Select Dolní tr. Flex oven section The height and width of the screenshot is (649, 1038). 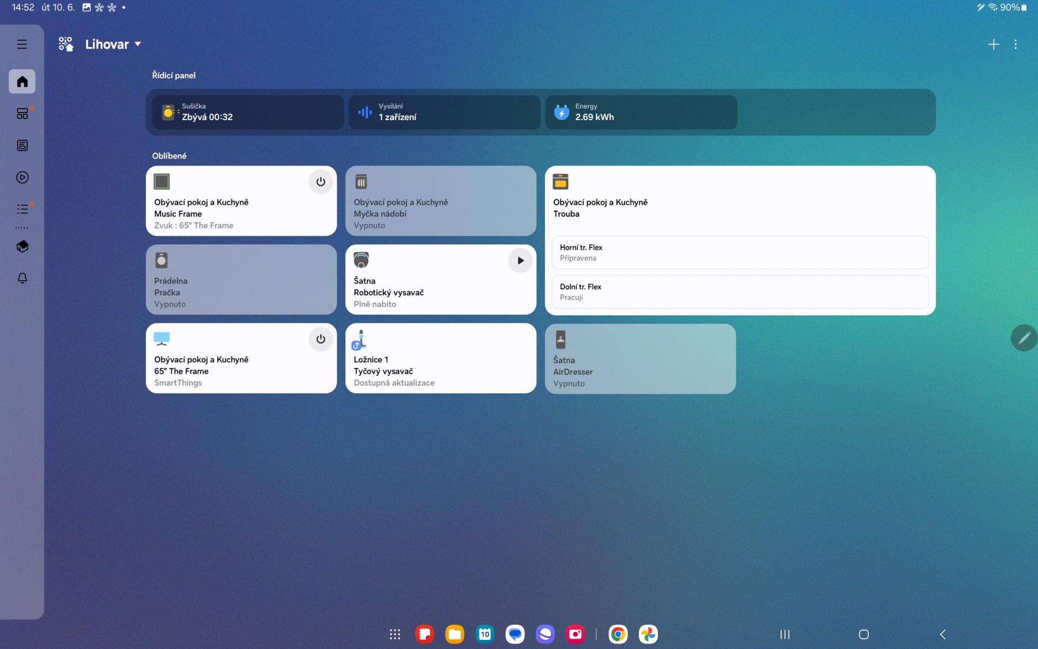[740, 292]
